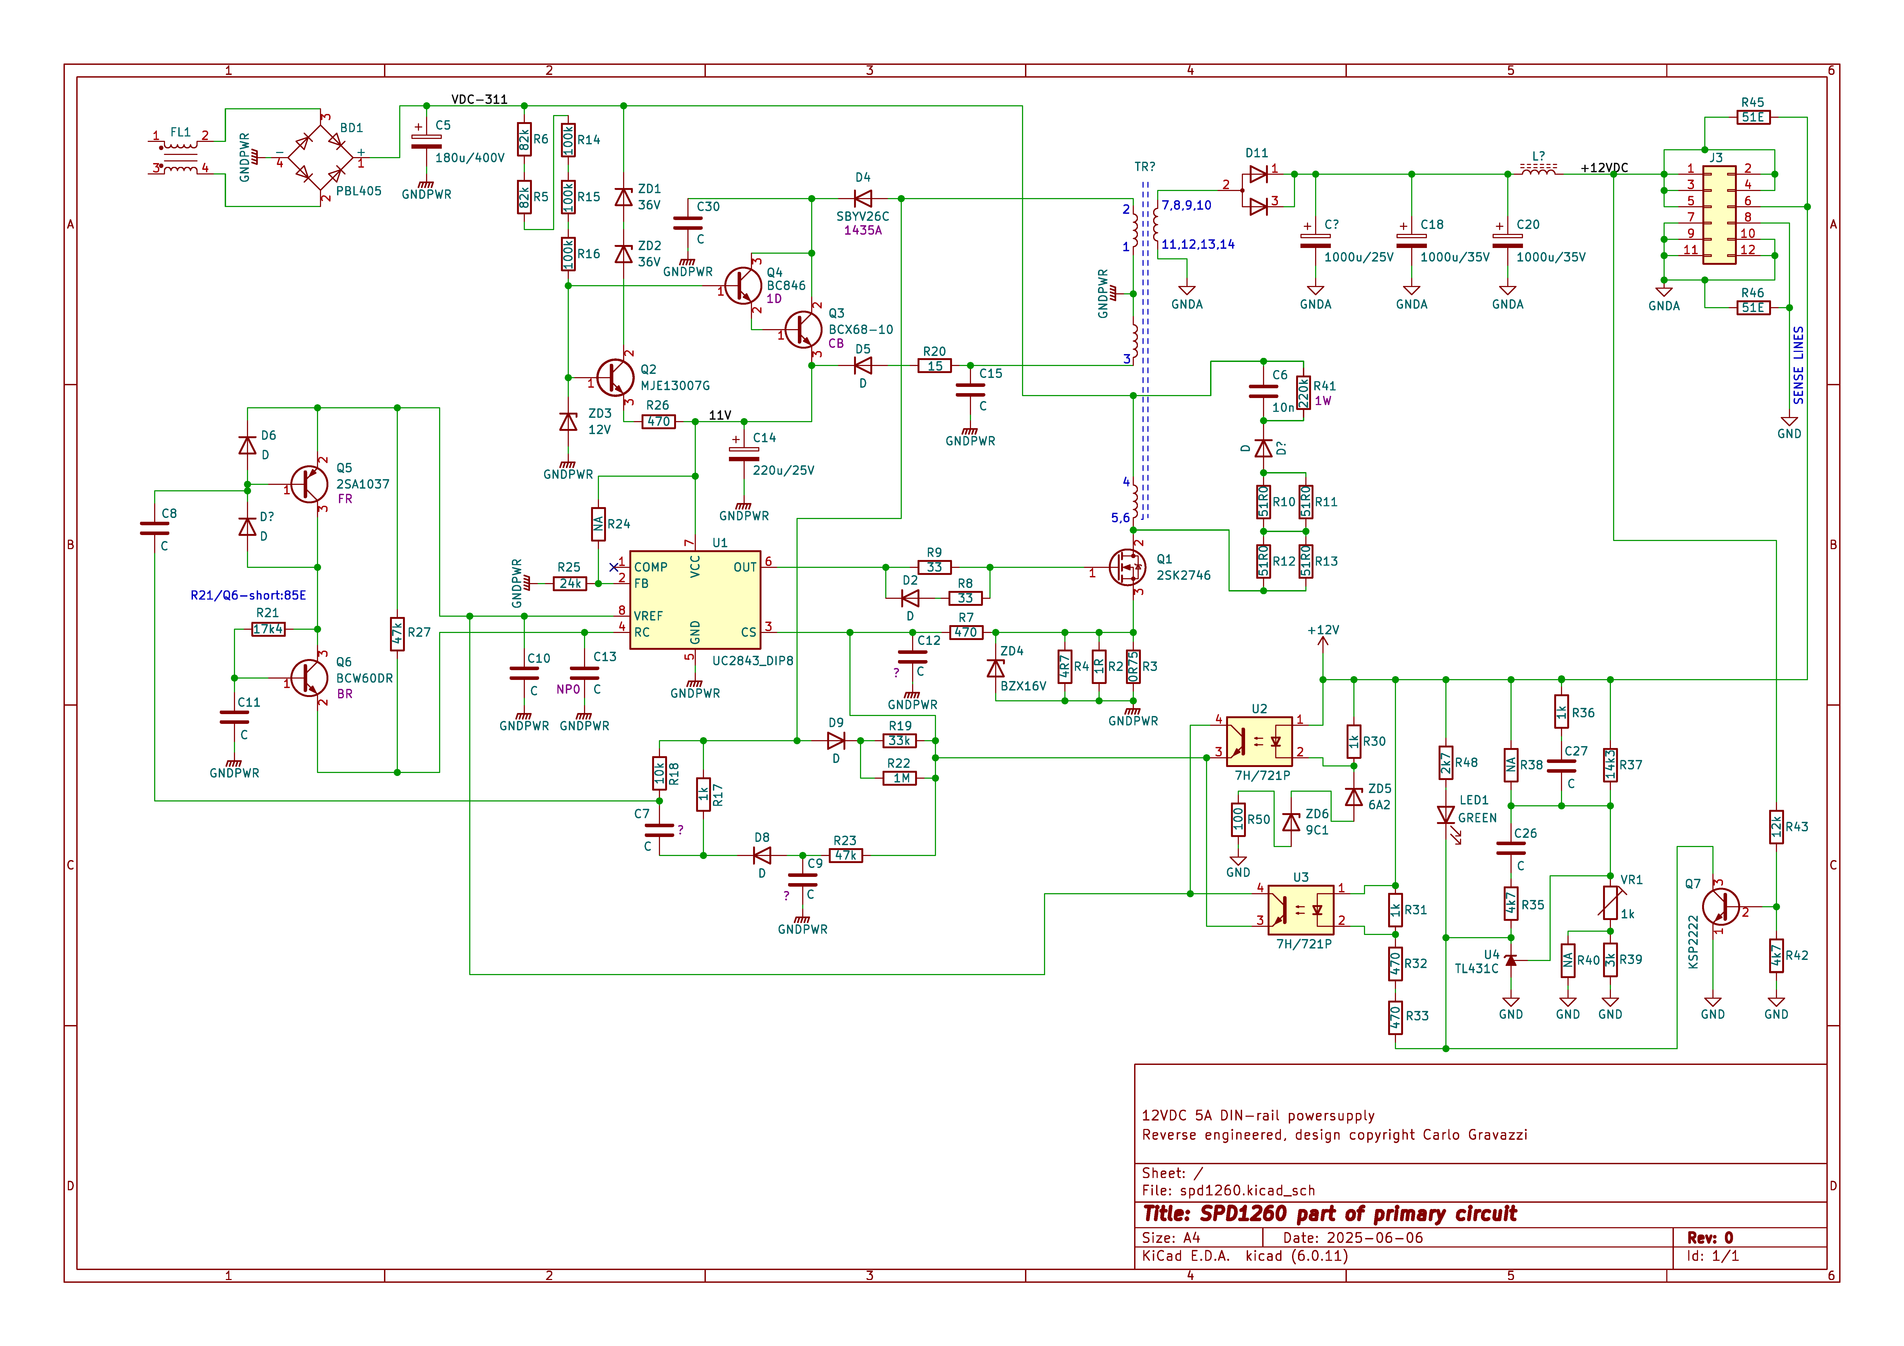The image size is (1904, 1346).
Task: Click connector J3 body
Action: point(1719,215)
